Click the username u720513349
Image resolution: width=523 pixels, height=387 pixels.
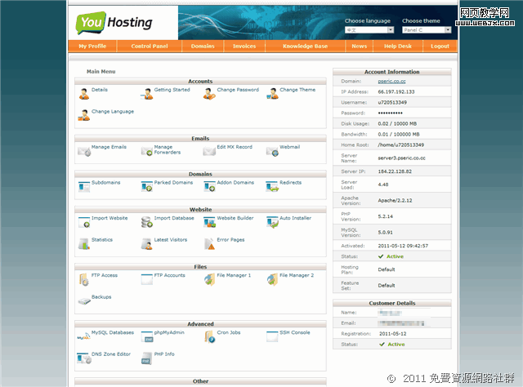(392, 102)
